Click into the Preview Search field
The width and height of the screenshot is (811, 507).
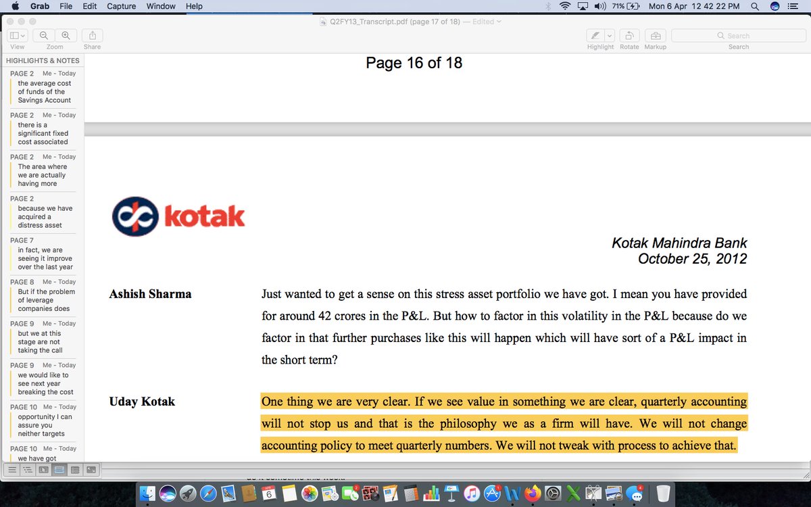point(738,36)
